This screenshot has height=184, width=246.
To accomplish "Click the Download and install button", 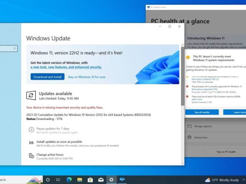I will coord(47,77).
